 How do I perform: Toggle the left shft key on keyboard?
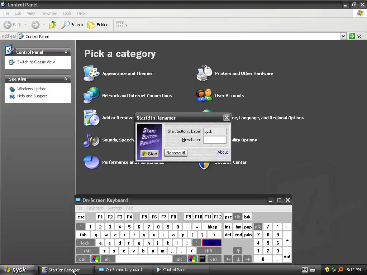(x=87, y=251)
